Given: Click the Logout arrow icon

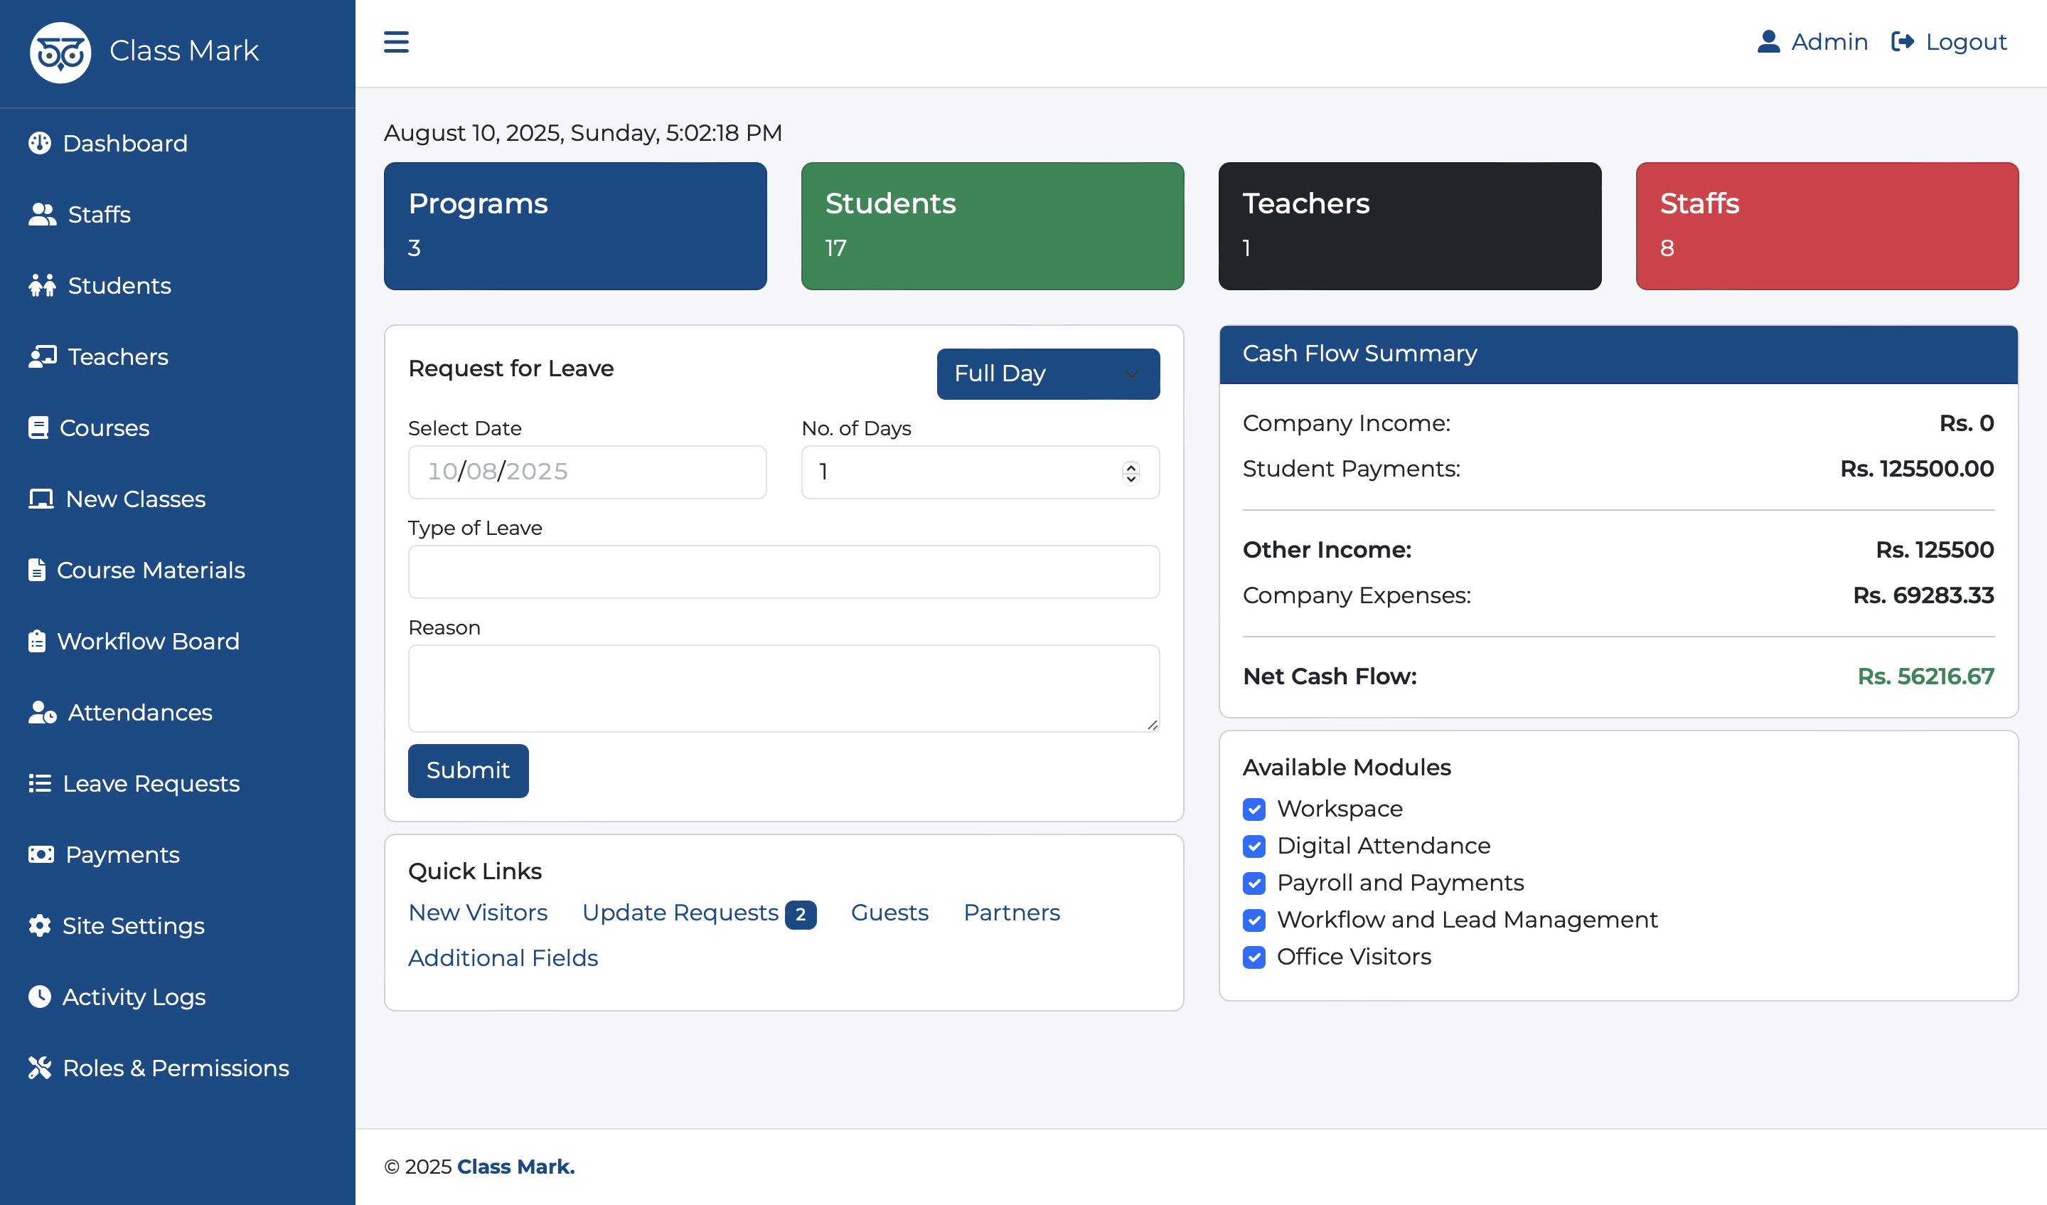Looking at the screenshot, I should click(1903, 41).
